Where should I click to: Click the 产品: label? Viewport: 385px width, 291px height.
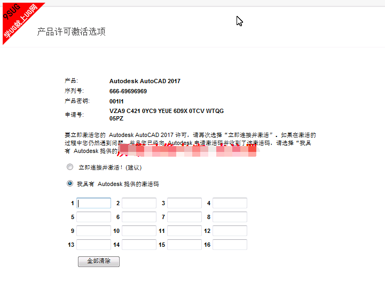click(71, 80)
